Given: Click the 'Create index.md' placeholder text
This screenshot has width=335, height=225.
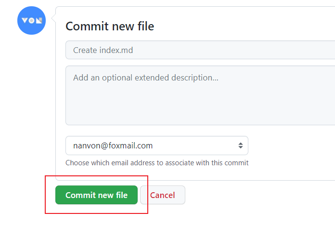Looking at the screenshot, I should point(103,50).
